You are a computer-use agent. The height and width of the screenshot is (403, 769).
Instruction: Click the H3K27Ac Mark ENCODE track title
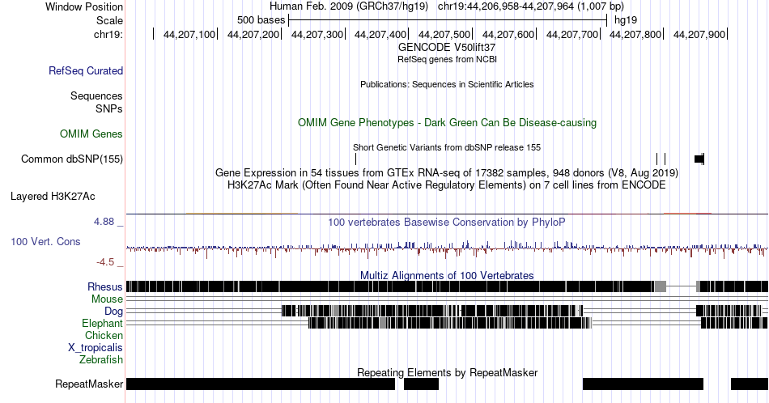click(x=447, y=185)
